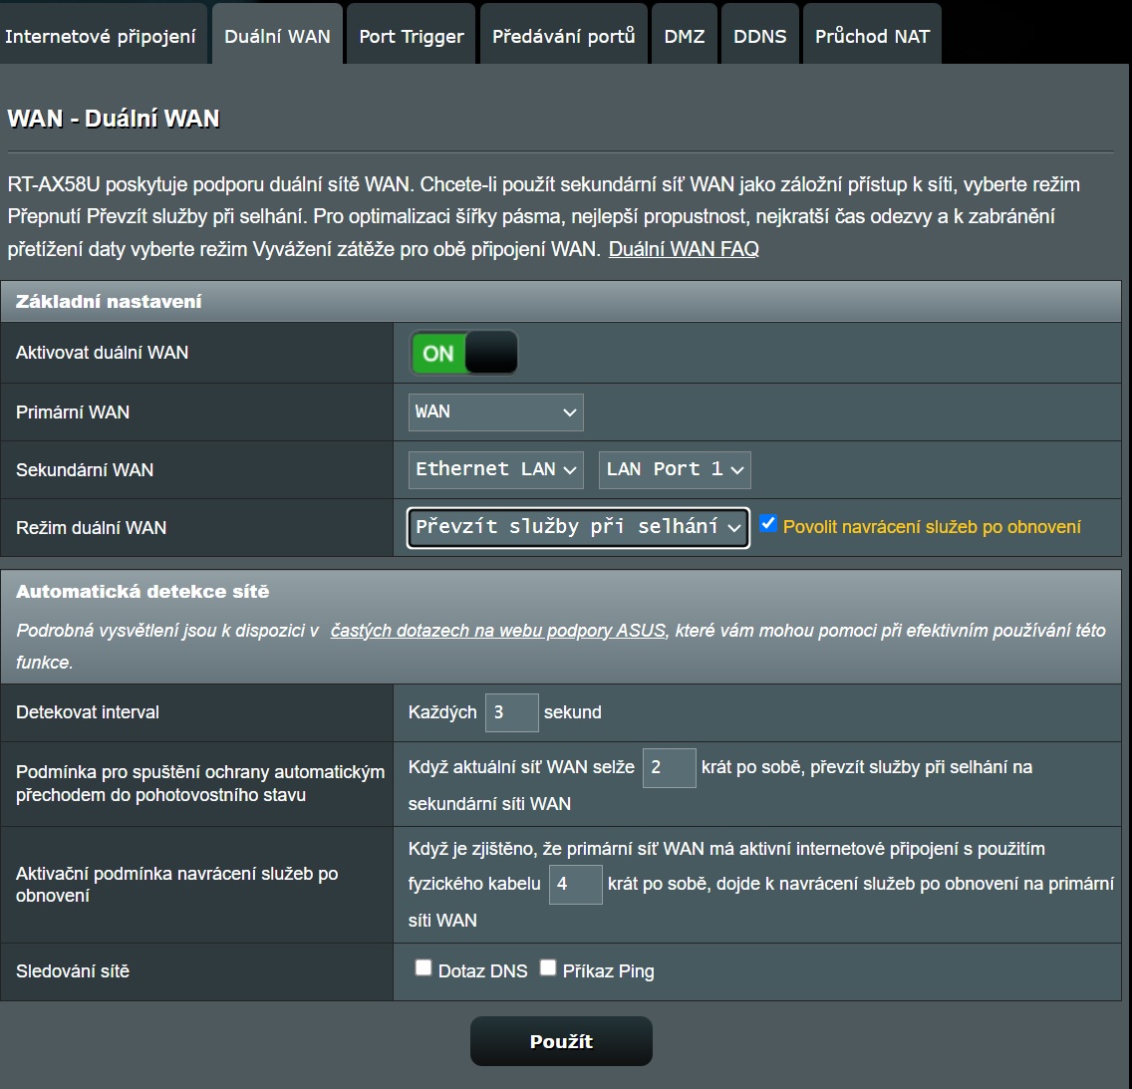
Task: Click the failback count field showing 4
Action: point(575,884)
